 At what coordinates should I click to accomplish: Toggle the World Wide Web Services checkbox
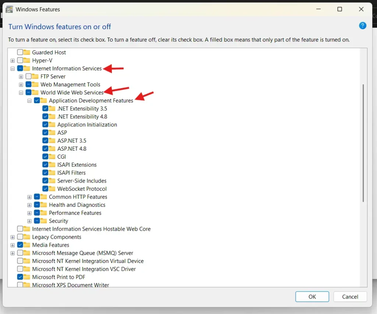pos(29,92)
